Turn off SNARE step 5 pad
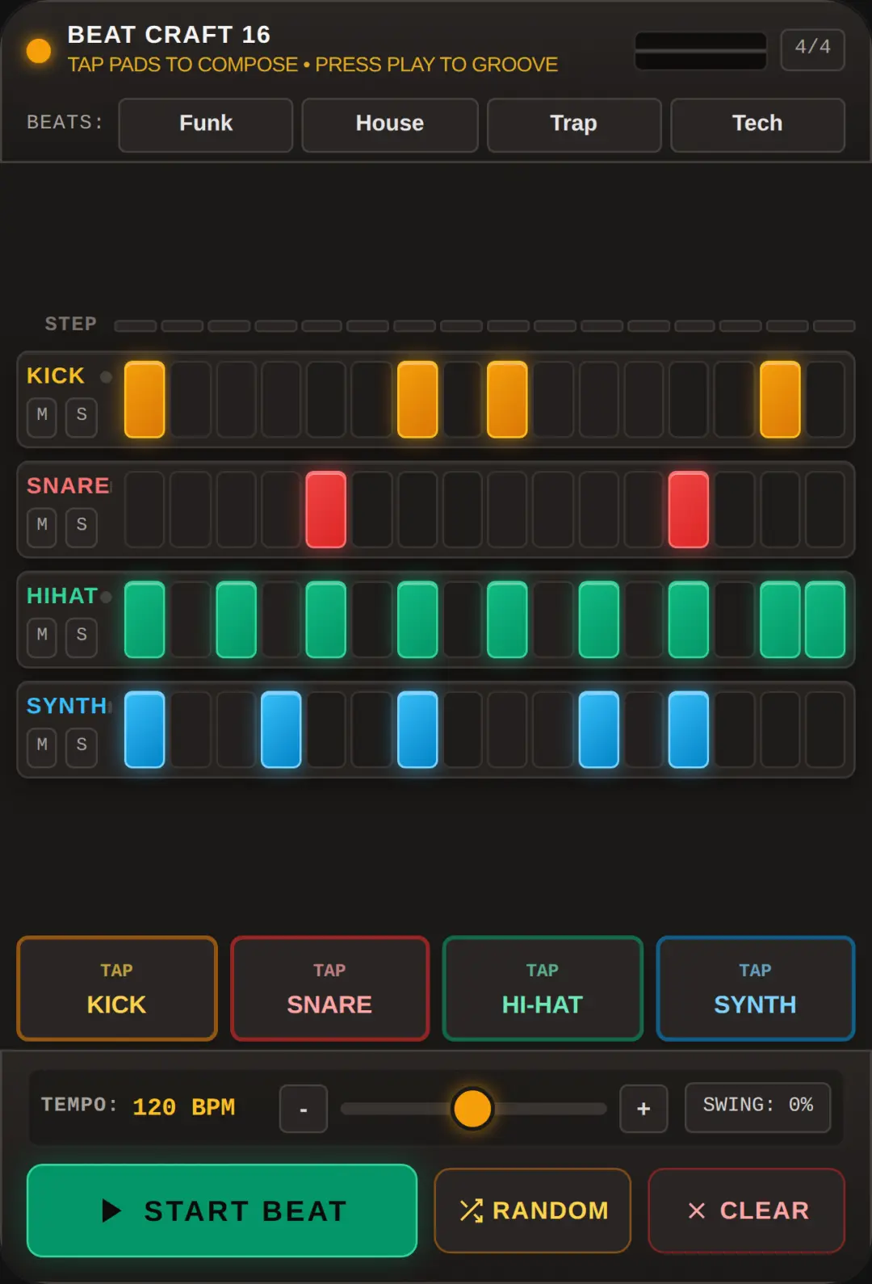 click(x=326, y=510)
